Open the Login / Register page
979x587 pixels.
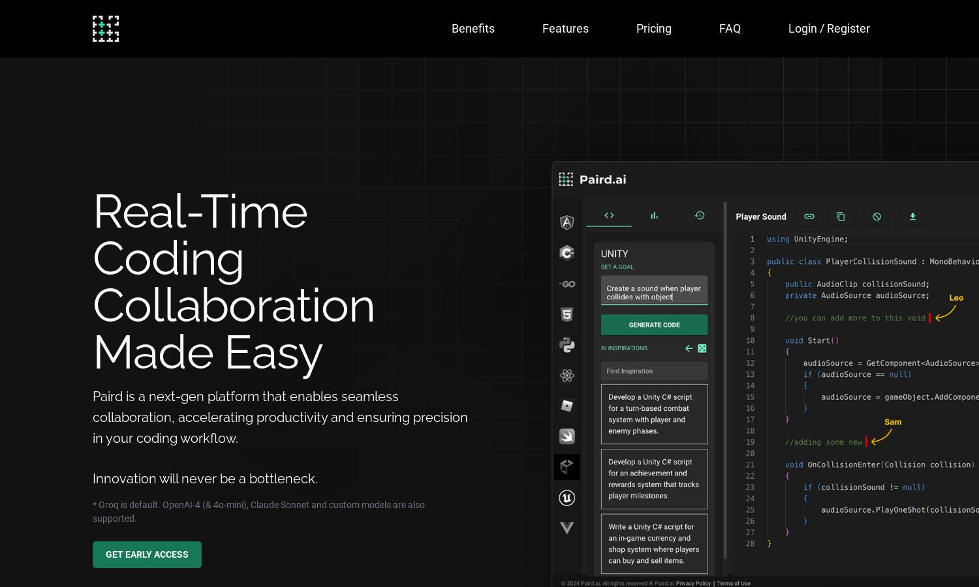tap(829, 29)
